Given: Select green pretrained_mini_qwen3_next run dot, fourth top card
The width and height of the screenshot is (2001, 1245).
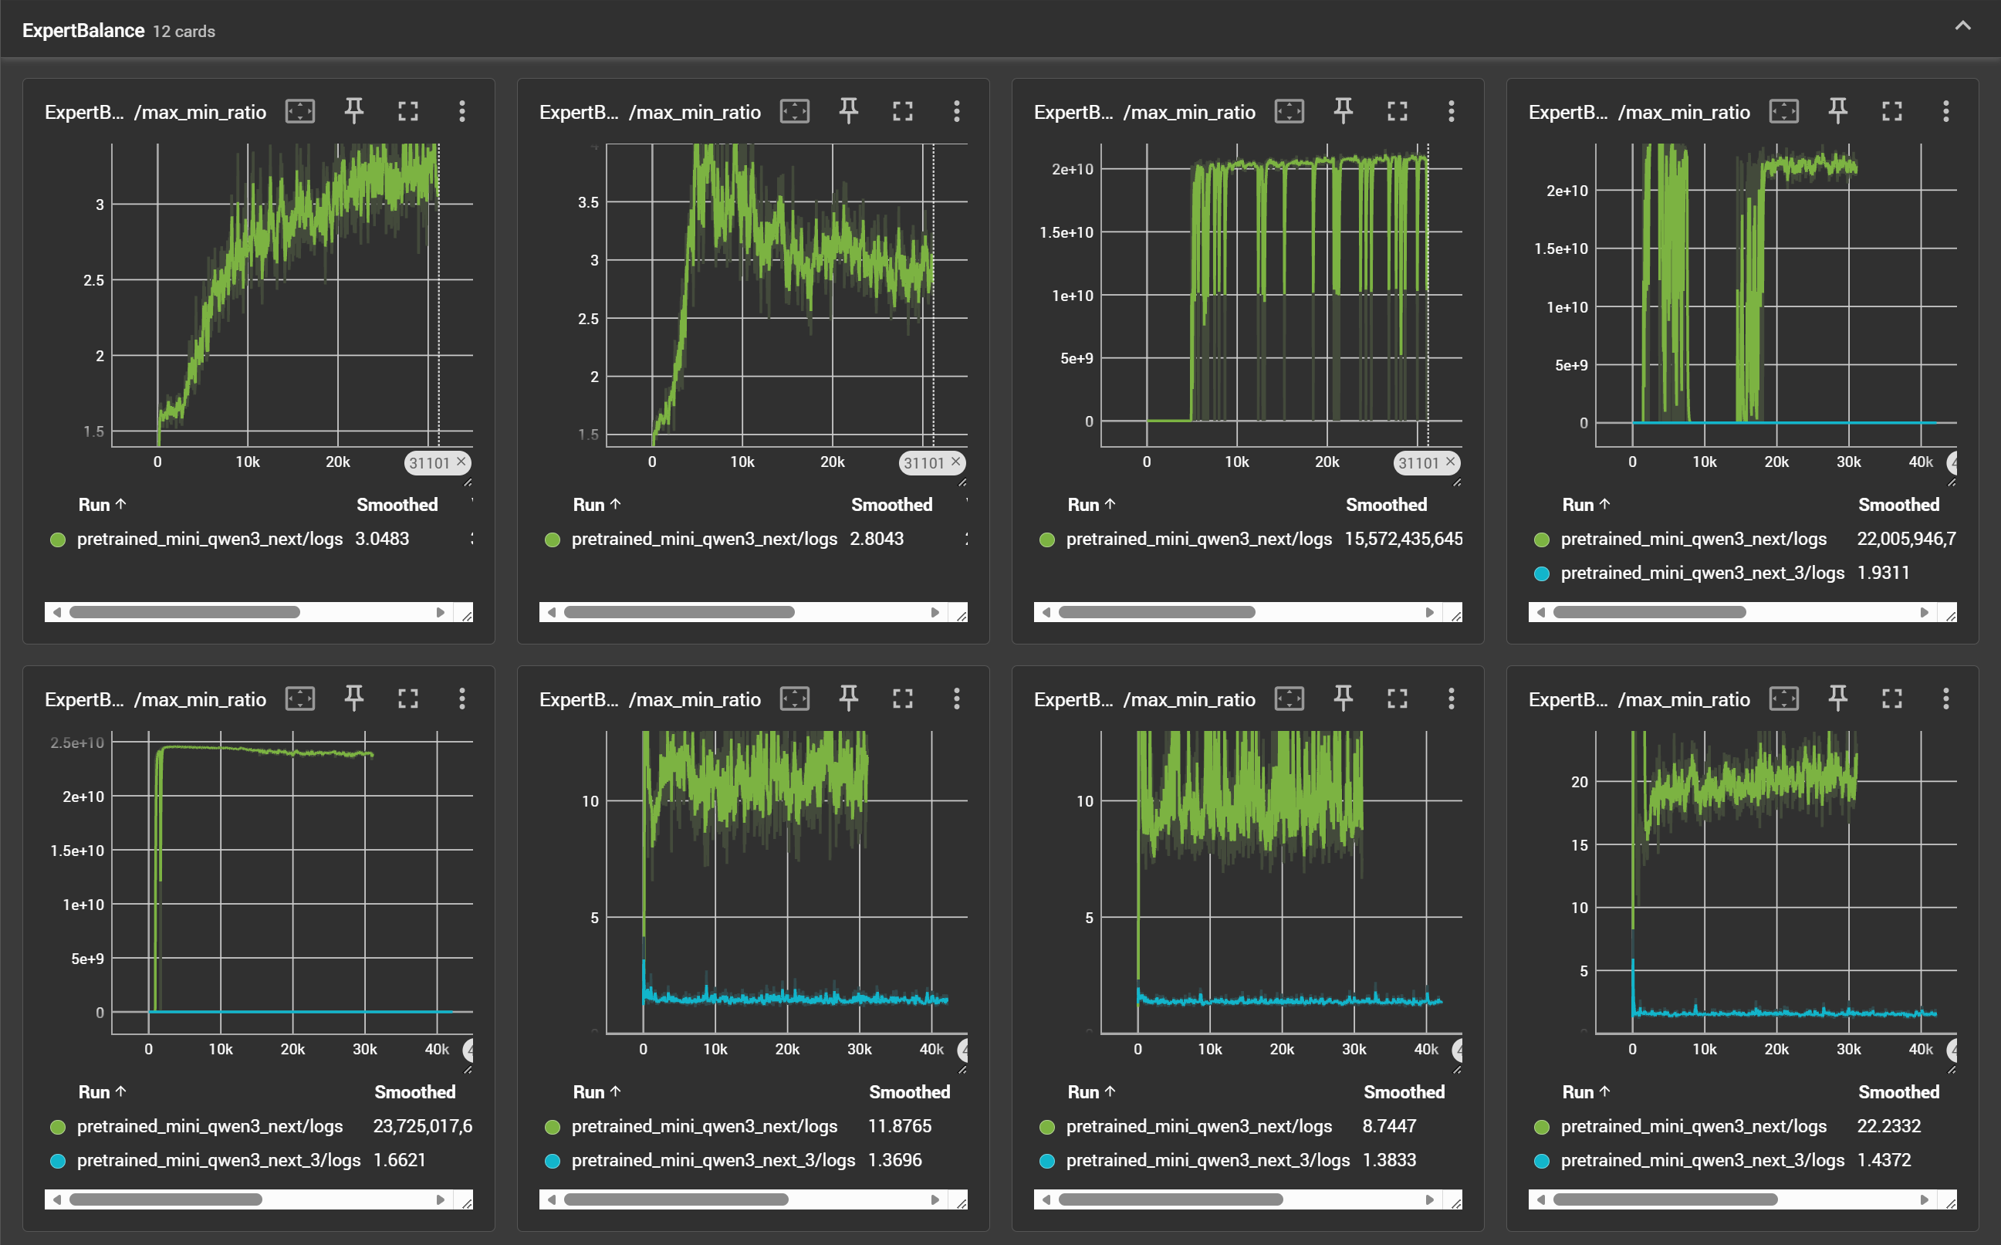Looking at the screenshot, I should pos(1542,540).
